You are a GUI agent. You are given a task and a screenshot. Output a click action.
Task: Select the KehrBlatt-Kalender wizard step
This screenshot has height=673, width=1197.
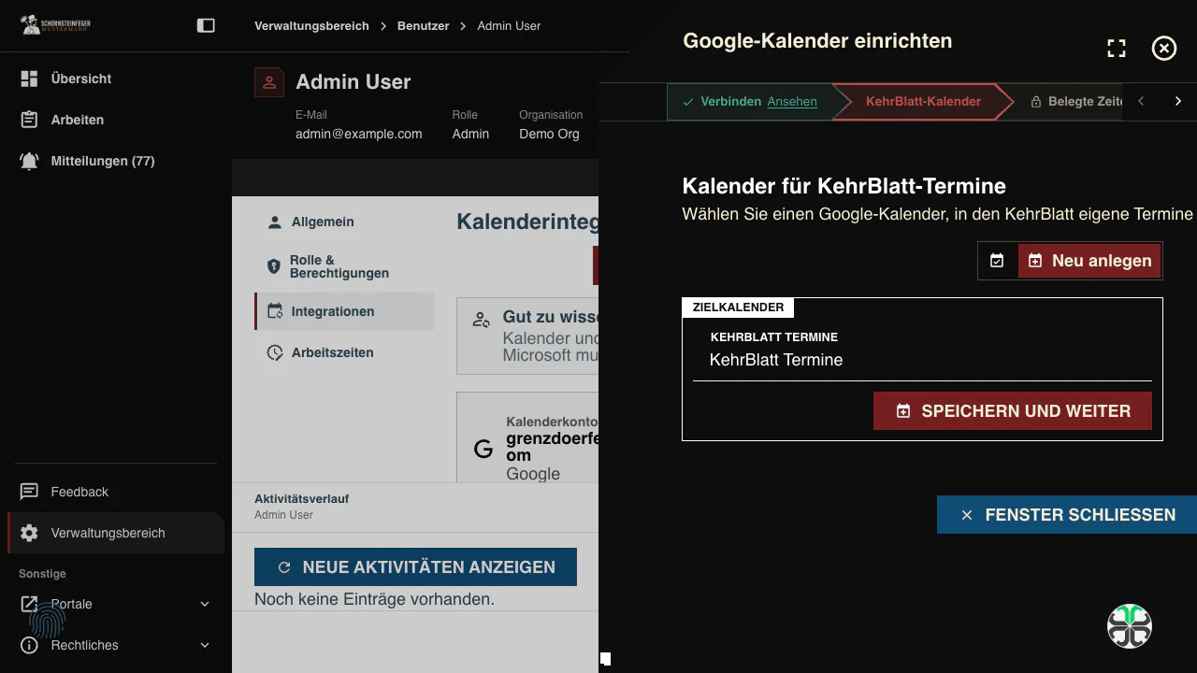point(923,101)
